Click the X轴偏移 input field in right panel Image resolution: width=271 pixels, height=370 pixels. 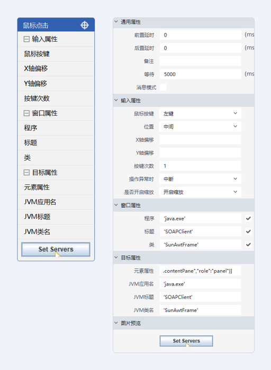201,140
